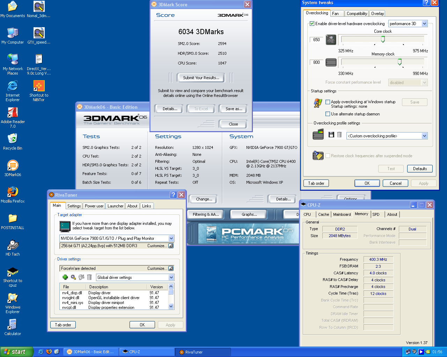447x357 pixels.
Task: Uncheck Enable driver-level hardware overclocking
Action: click(312, 24)
